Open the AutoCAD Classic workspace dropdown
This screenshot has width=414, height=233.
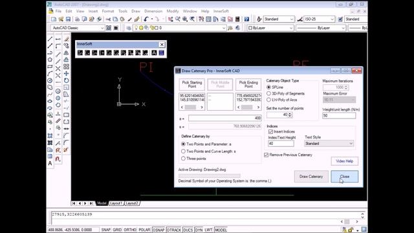78,28
